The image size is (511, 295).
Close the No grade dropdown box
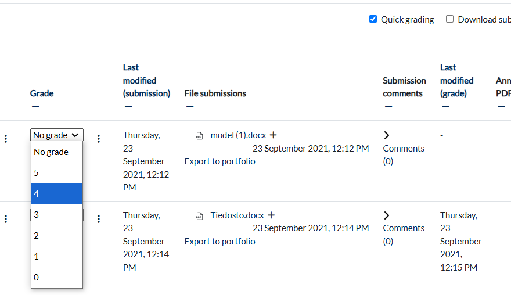[x=57, y=135]
